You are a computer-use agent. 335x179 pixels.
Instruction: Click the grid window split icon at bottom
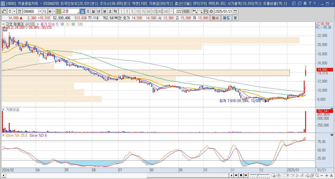pos(273,175)
